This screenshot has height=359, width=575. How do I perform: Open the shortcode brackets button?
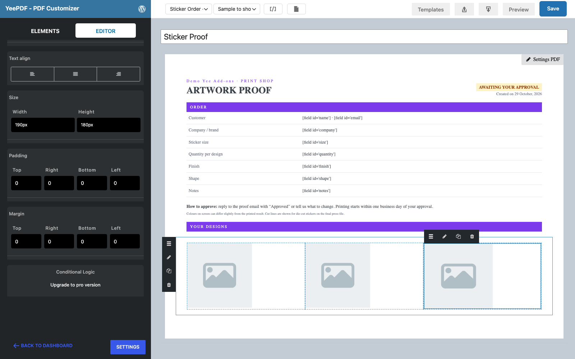click(x=273, y=9)
